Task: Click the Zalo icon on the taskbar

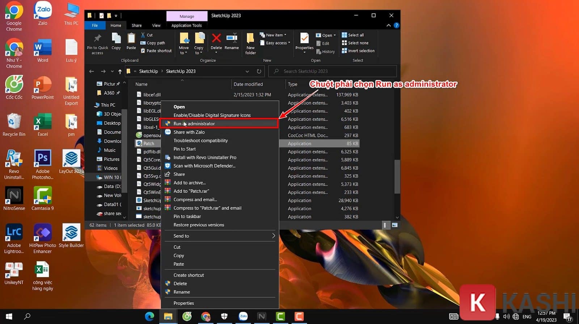Action: pyautogui.click(x=243, y=316)
